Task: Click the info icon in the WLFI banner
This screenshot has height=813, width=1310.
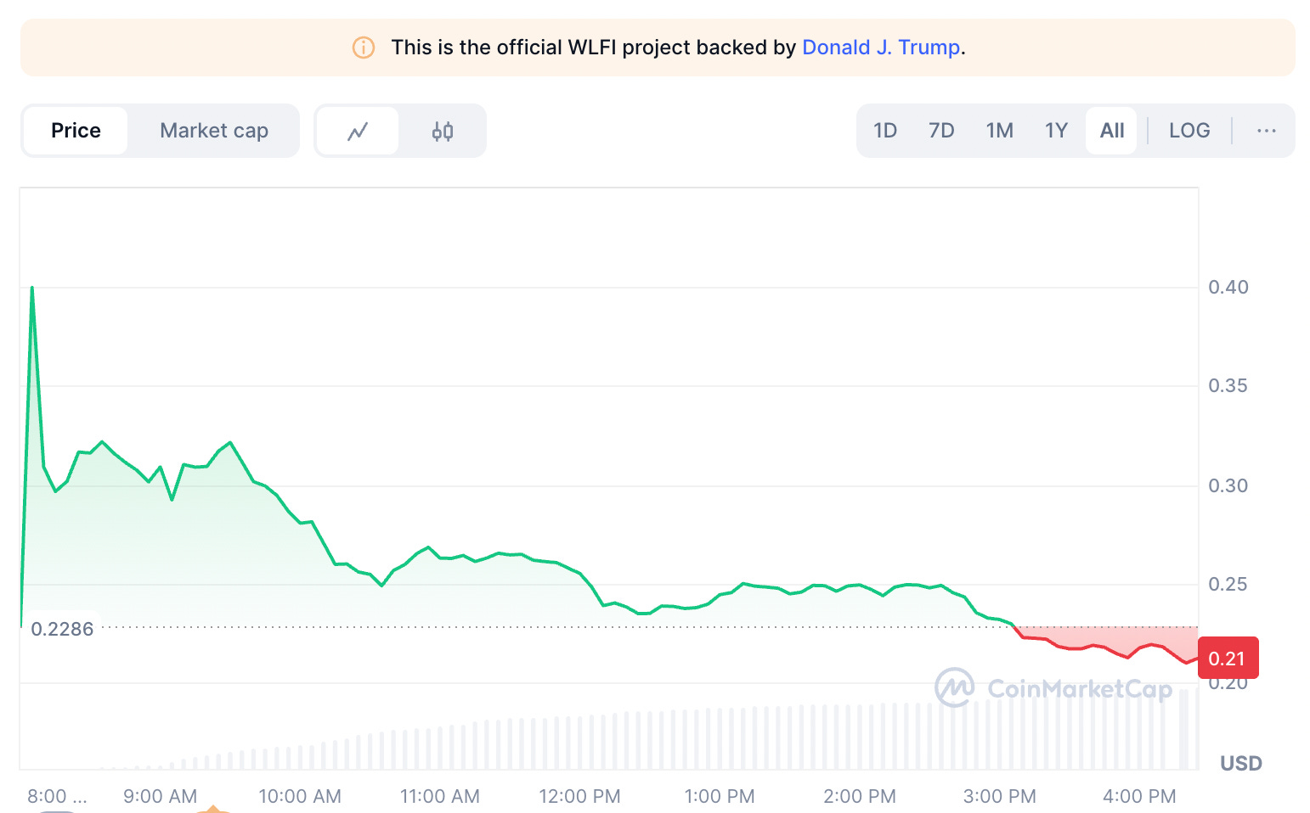Action: coord(364,48)
